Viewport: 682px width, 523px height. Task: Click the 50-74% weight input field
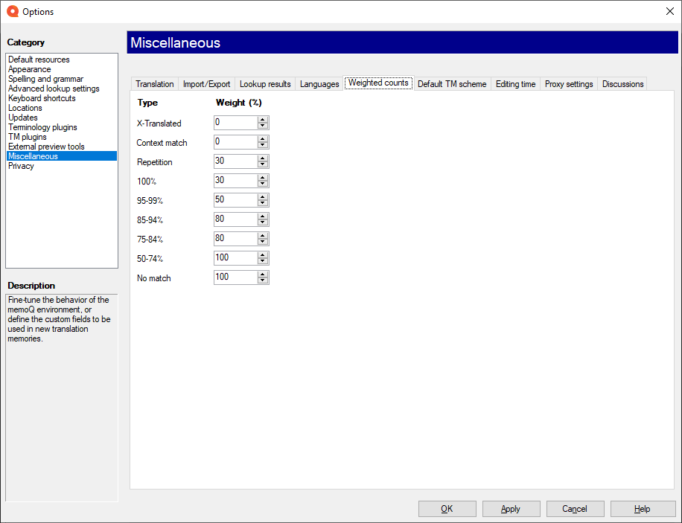point(235,258)
